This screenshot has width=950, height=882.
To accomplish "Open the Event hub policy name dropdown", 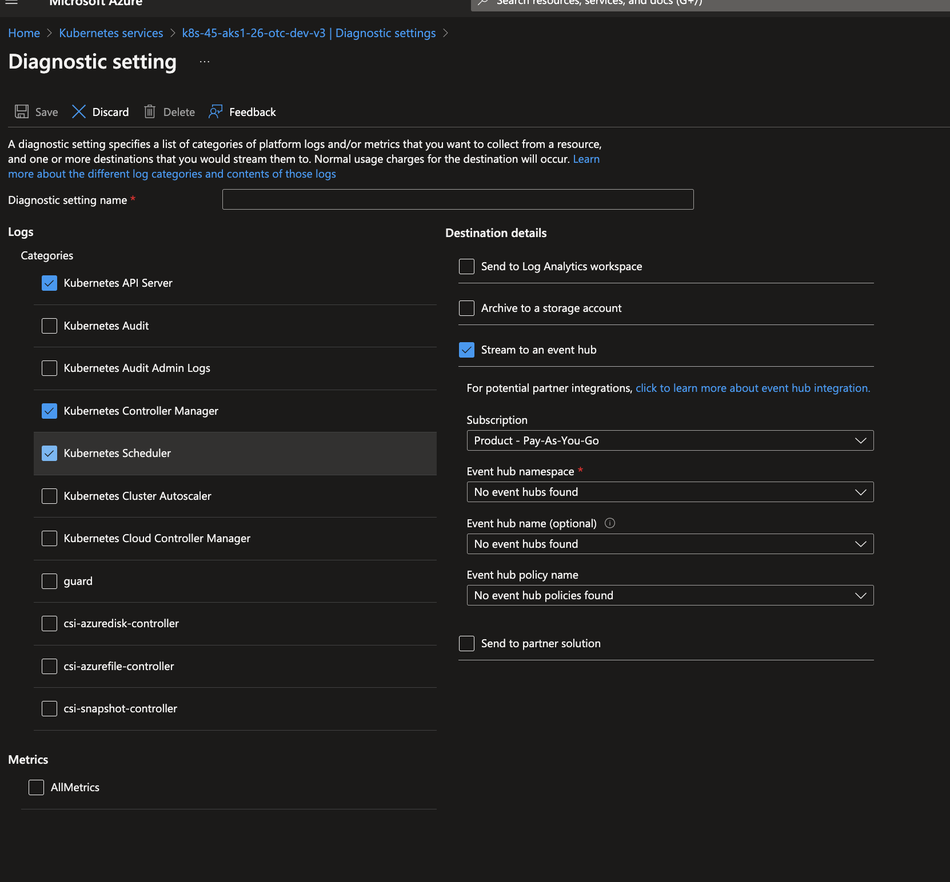I will pyautogui.click(x=670, y=595).
